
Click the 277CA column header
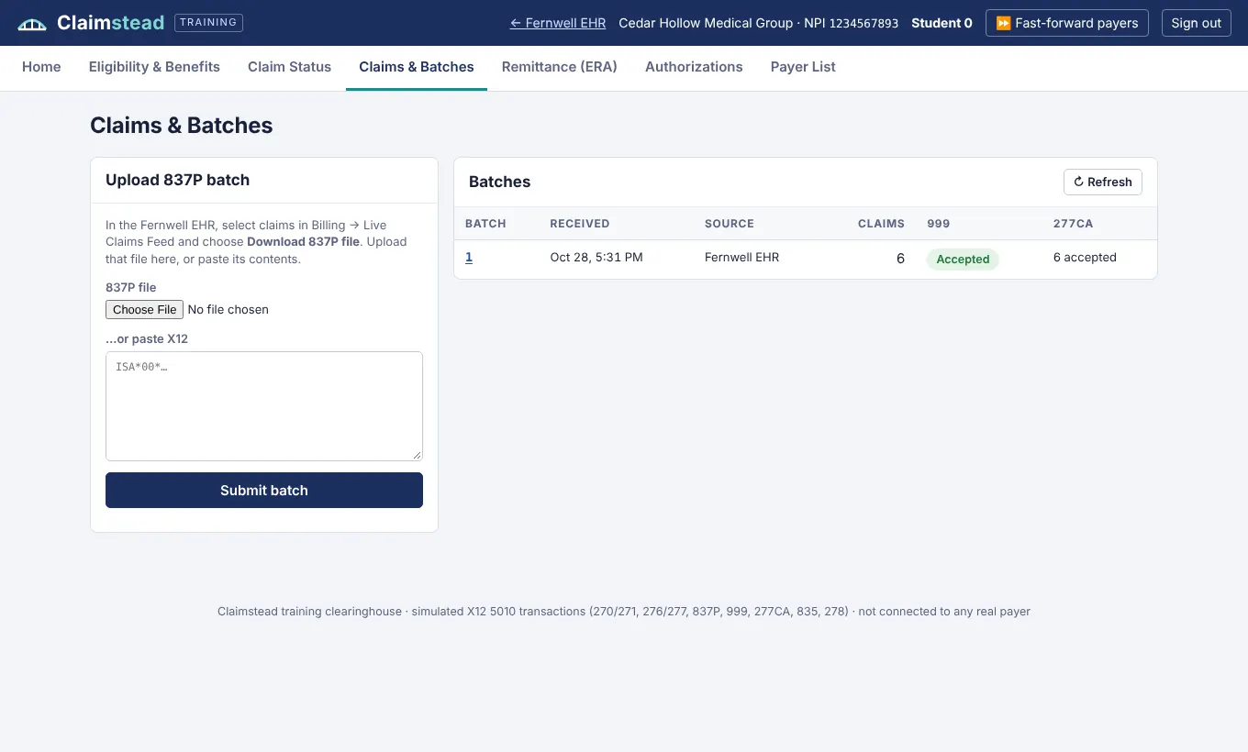[x=1073, y=224]
